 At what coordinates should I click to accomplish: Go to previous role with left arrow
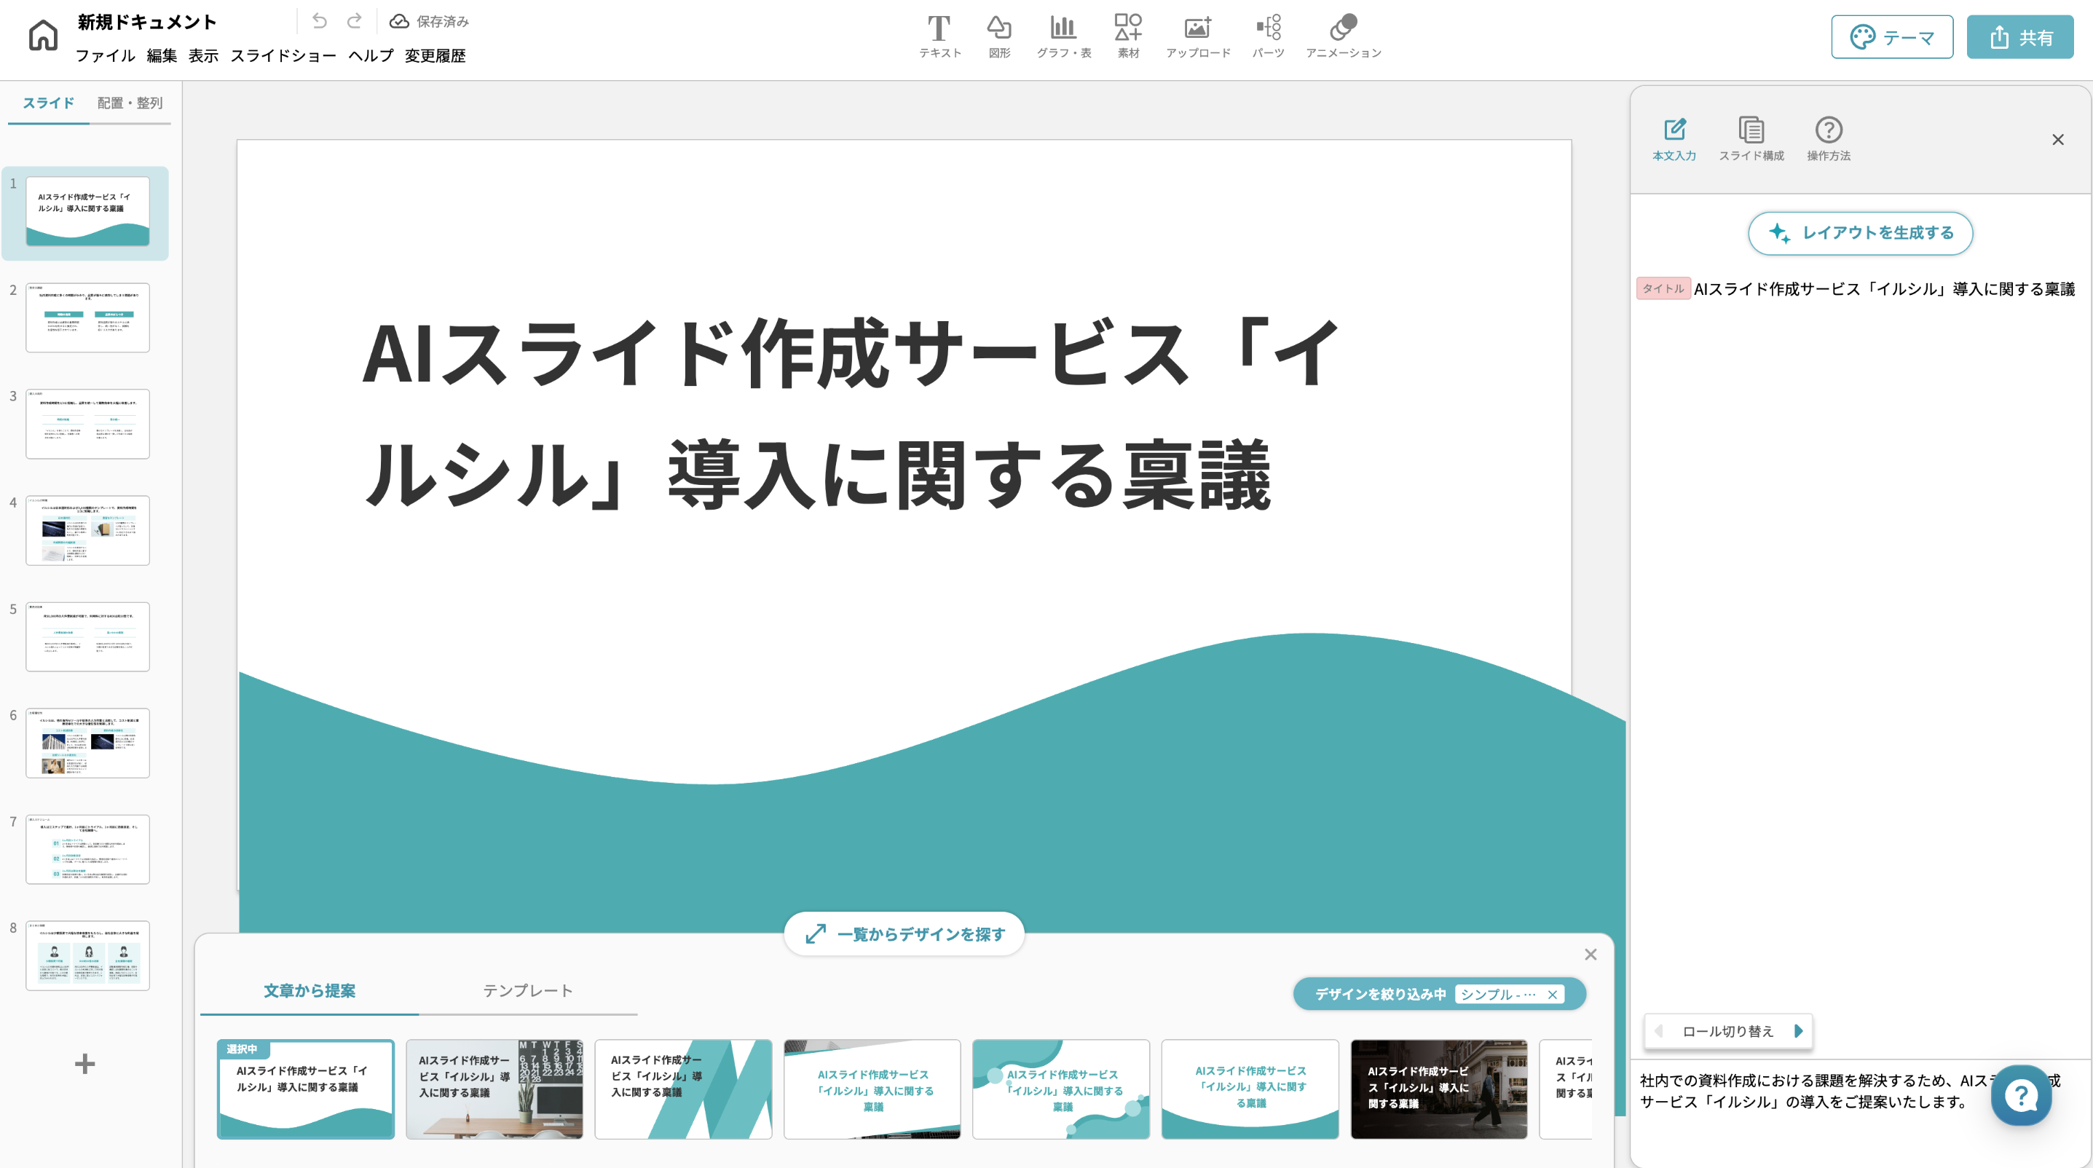[x=1658, y=1030]
